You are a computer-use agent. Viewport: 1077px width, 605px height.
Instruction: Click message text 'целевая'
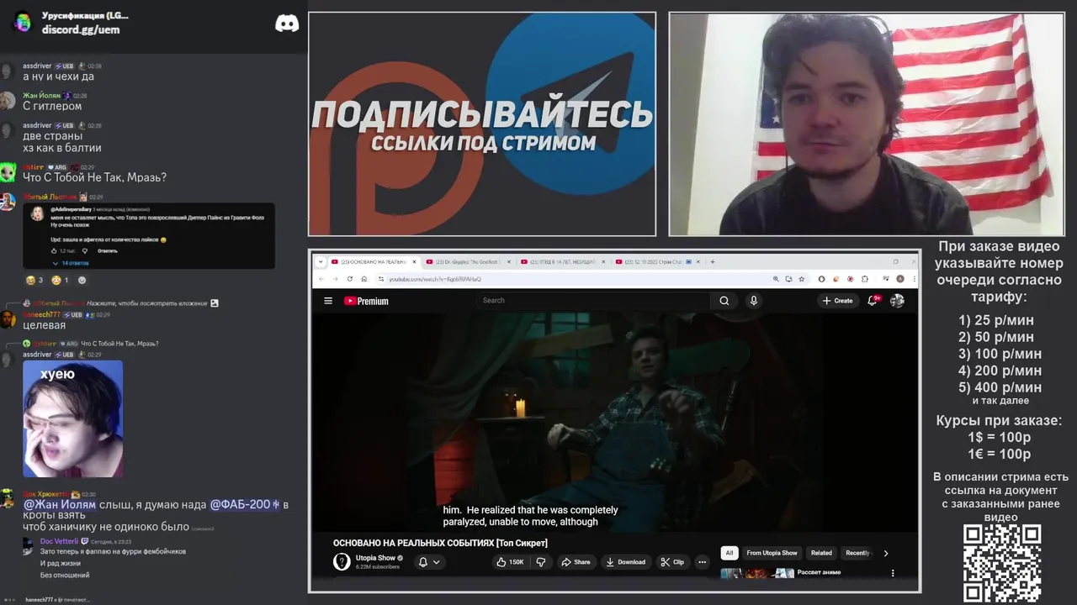pos(44,325)
